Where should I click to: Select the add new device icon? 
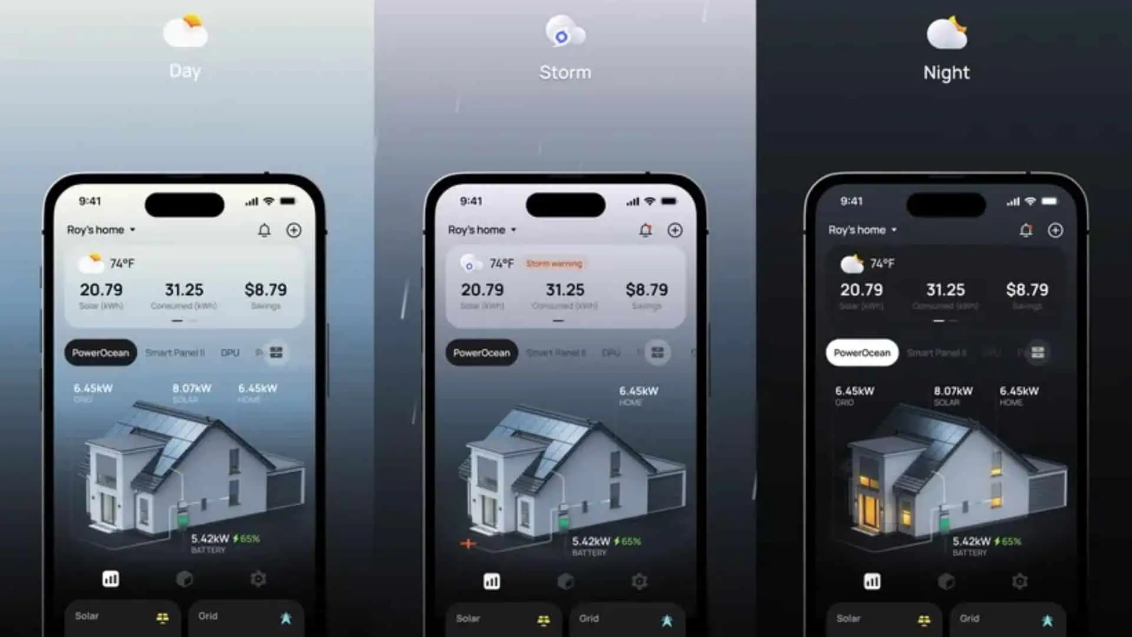pos(293,230)
